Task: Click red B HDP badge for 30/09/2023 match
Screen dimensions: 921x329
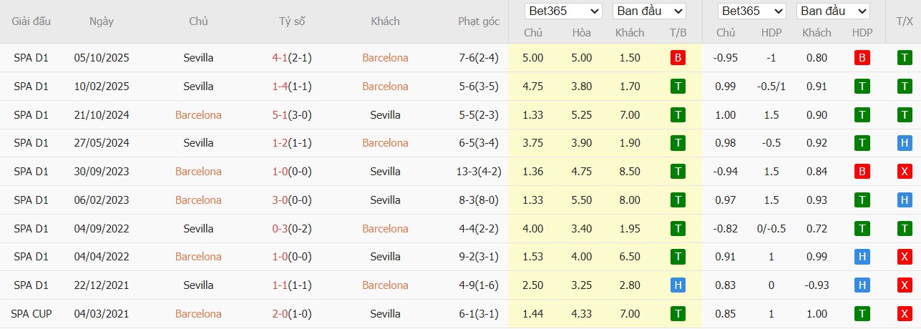Action: (862, 172)
